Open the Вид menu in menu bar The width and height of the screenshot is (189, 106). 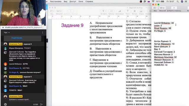click(66, 1)
